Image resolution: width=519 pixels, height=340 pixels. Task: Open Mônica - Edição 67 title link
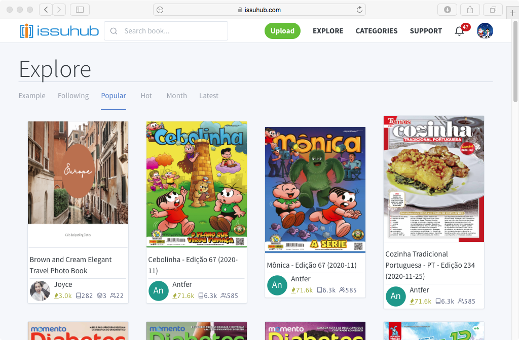[312, 265]
